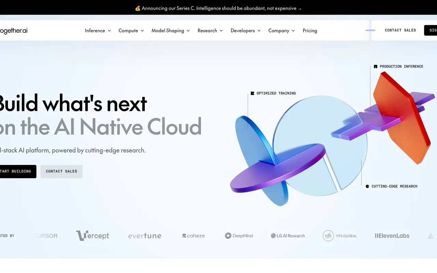Click the Cutting-Edge Research label icon

point(367,186)
